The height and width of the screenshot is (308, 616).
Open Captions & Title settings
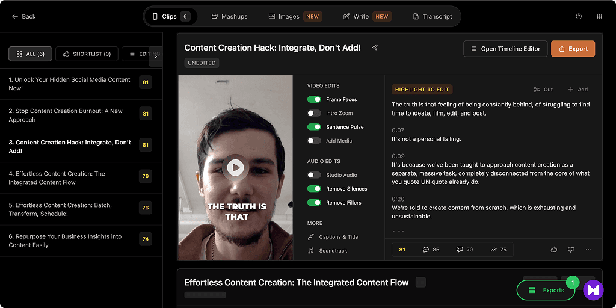[338, 237]
